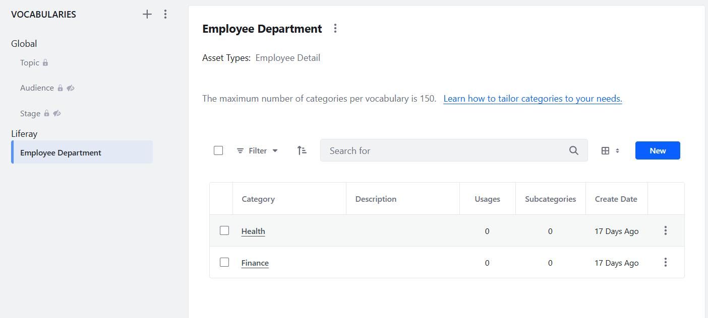Open the Health category link
The width and height of the screenshot is (708, 318).
point(253,231)
